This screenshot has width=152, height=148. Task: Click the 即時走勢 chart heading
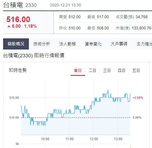coord(18,70)
